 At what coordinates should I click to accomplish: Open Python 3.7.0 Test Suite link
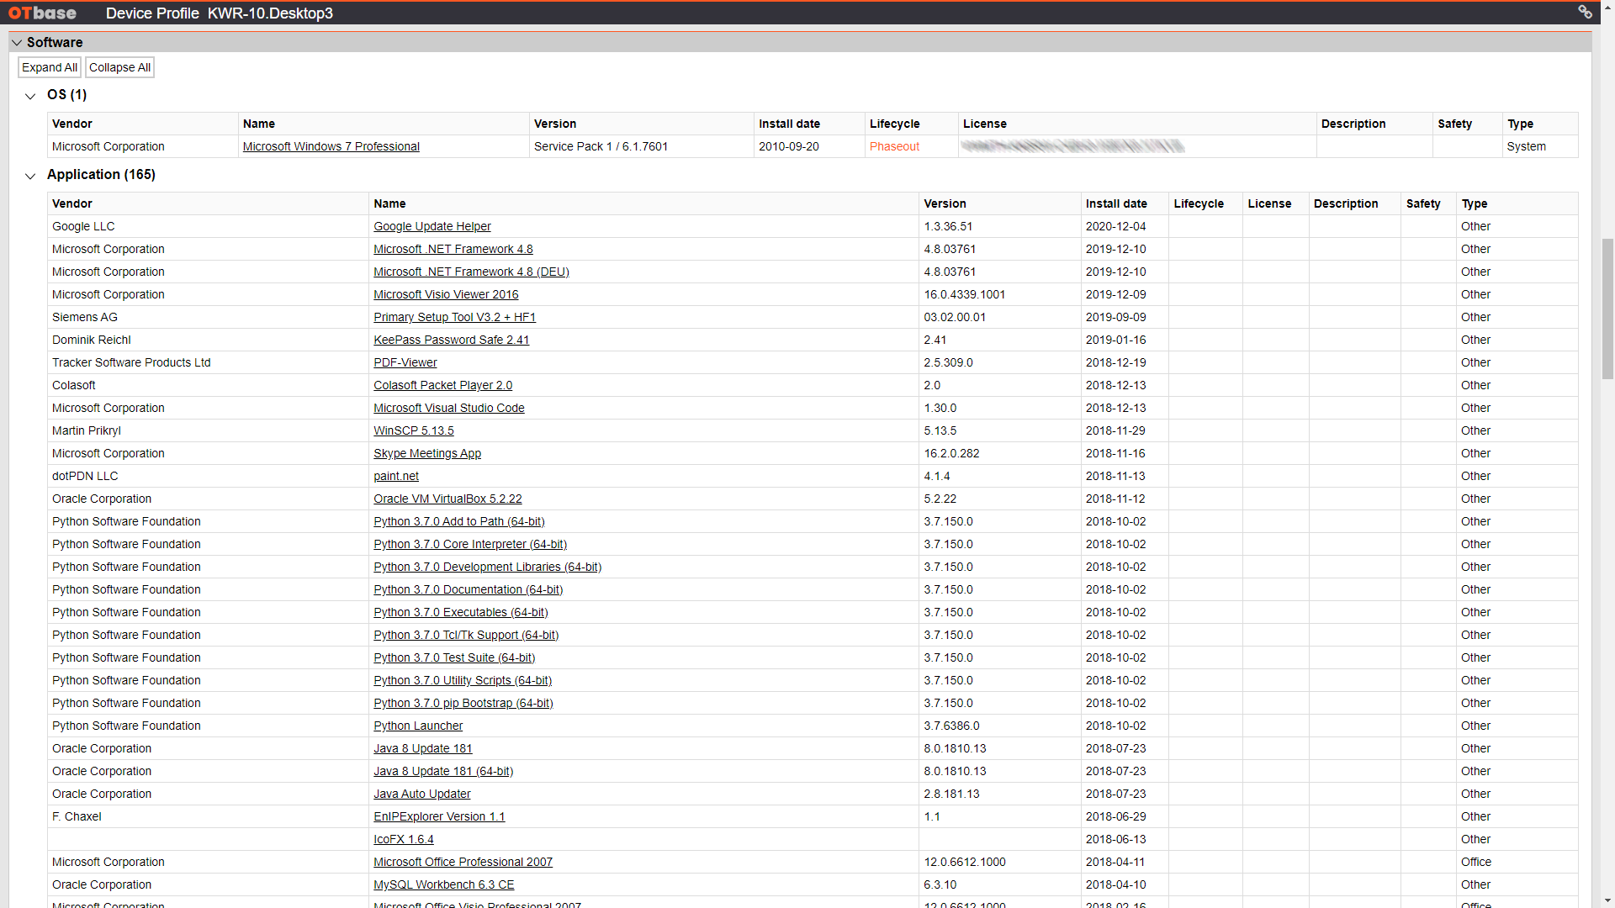pos(454,657)
